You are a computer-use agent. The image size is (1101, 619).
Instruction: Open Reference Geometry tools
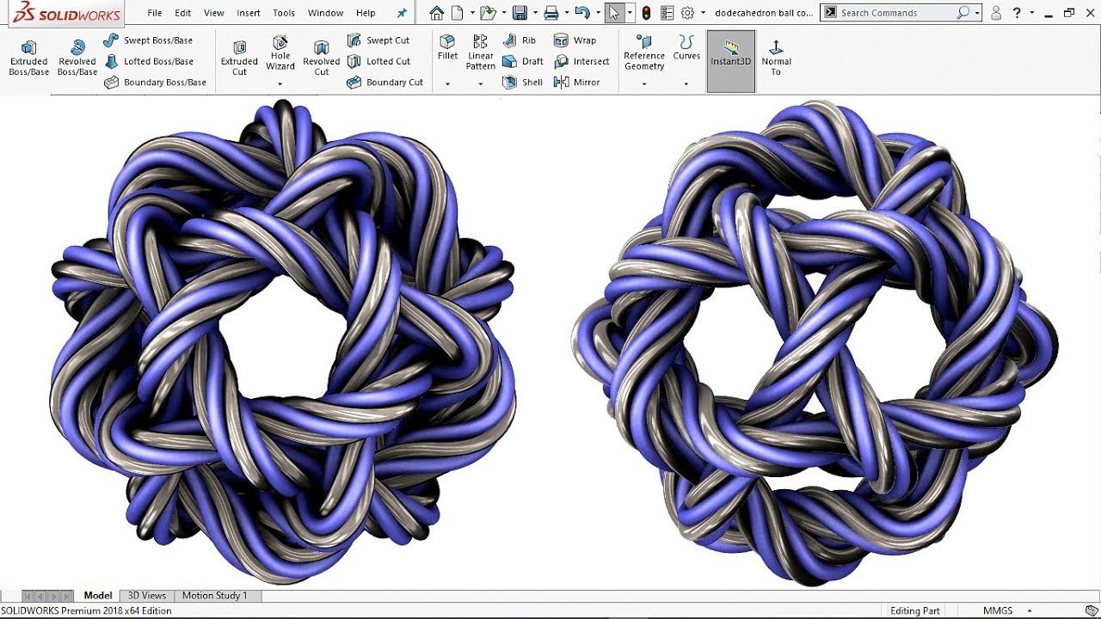coord(644,53)
